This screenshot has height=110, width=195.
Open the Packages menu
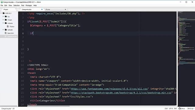pos(29,5)
